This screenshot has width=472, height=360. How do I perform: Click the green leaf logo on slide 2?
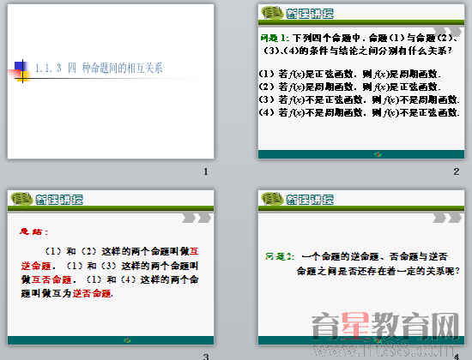(272, 13)
